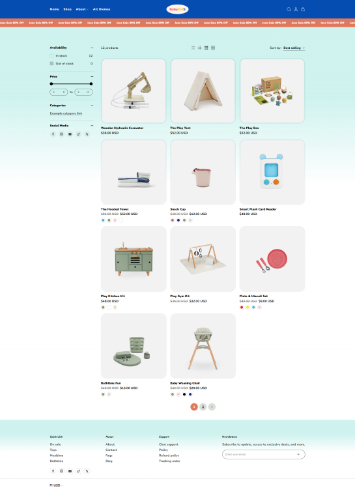The height and width of the screenshot is (490, 355).
Task: Select the four-column grid view icon
Action: [x=213, y=48]
